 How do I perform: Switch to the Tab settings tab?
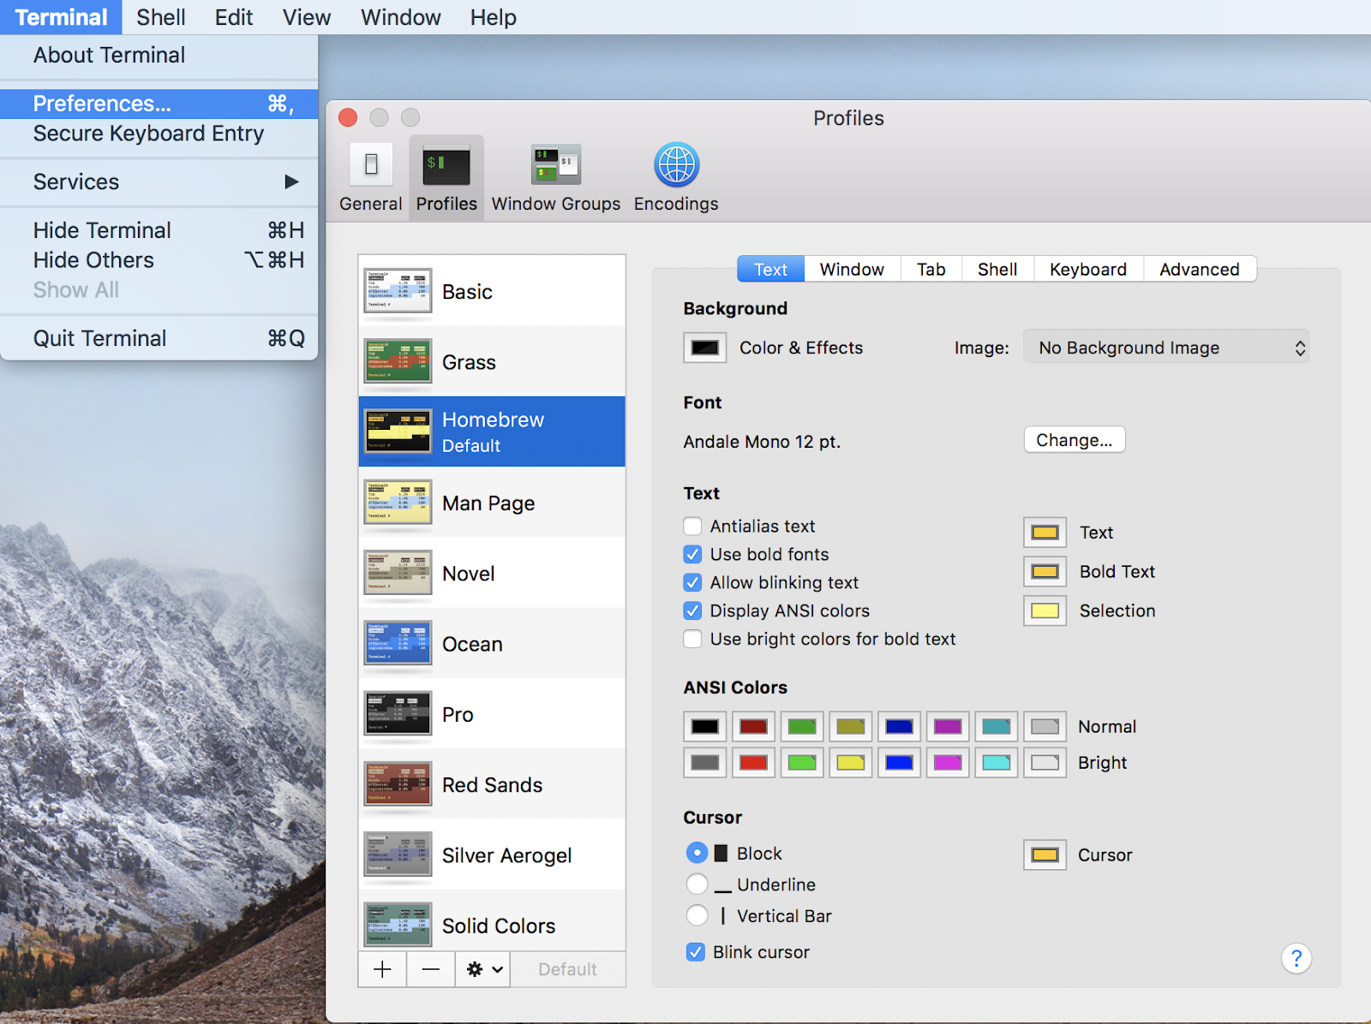pyautogui.click(x=931, y=269)
